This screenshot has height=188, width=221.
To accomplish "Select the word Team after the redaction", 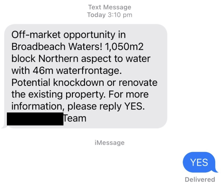I will pos(75,118).
